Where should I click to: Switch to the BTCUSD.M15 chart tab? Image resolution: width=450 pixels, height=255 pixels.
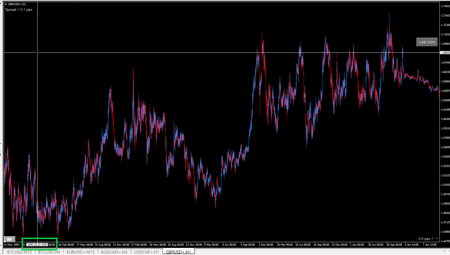pos(19,252)
